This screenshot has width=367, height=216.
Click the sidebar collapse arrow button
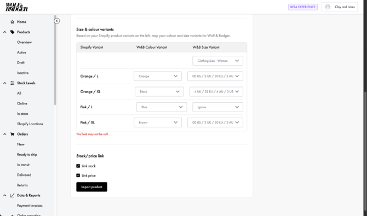point(56,21)
